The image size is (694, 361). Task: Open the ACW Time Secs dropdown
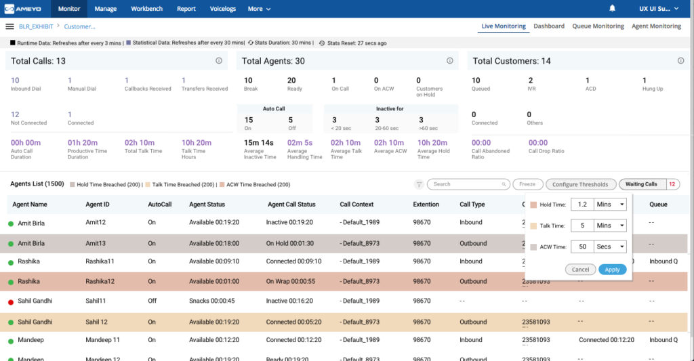pos(609,247)
